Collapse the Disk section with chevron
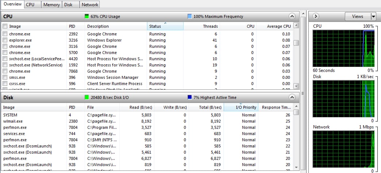 (x=292, y=97)
